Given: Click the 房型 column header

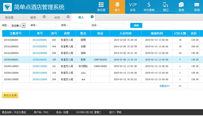Looking at the screenshot, I should click(x=67, y=33).
